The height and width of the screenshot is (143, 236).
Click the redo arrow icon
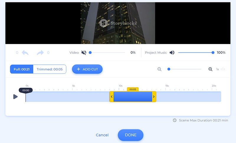coord(40,53)
